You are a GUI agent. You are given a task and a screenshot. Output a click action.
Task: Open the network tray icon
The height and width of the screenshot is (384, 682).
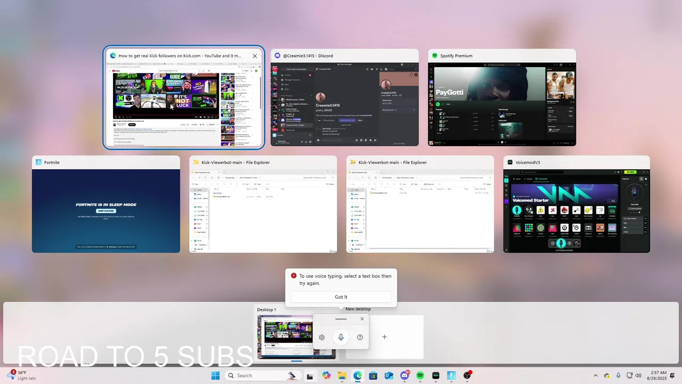tap(629, 375)
